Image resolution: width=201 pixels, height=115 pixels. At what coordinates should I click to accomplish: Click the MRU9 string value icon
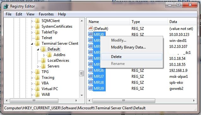91,88
